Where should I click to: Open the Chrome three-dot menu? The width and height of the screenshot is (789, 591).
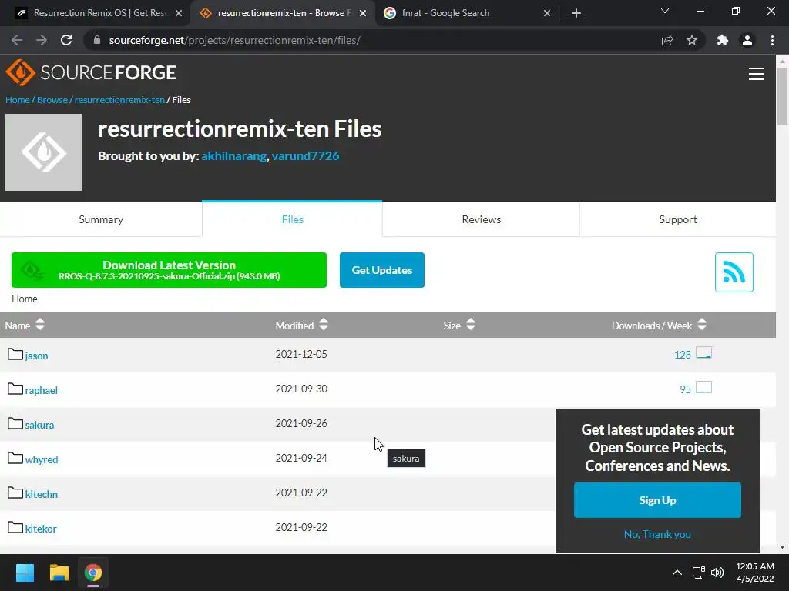(772, 40)
